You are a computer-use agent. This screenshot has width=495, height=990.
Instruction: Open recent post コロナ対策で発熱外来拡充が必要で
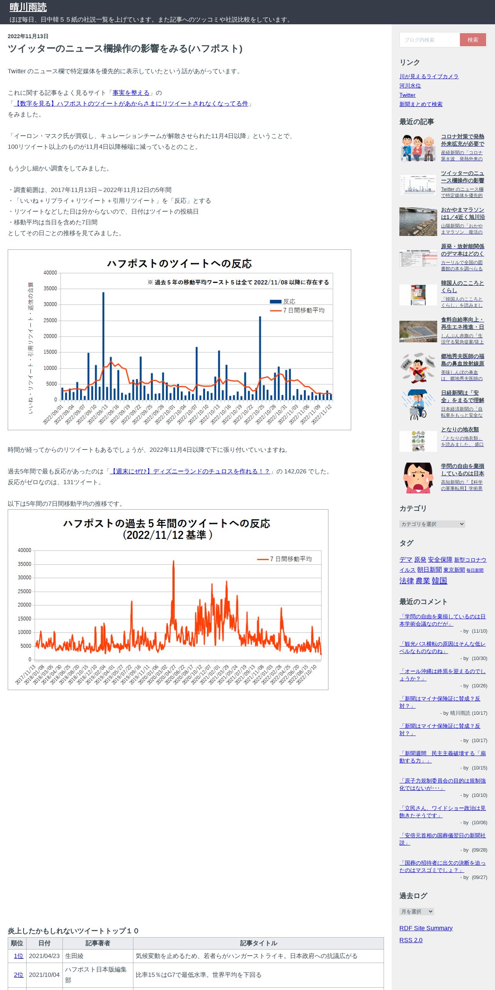pos(462,140)
